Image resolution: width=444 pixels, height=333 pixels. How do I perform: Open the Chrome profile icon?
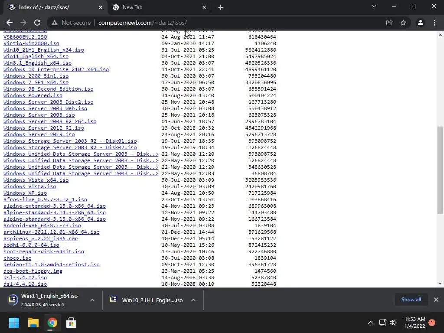421,23
